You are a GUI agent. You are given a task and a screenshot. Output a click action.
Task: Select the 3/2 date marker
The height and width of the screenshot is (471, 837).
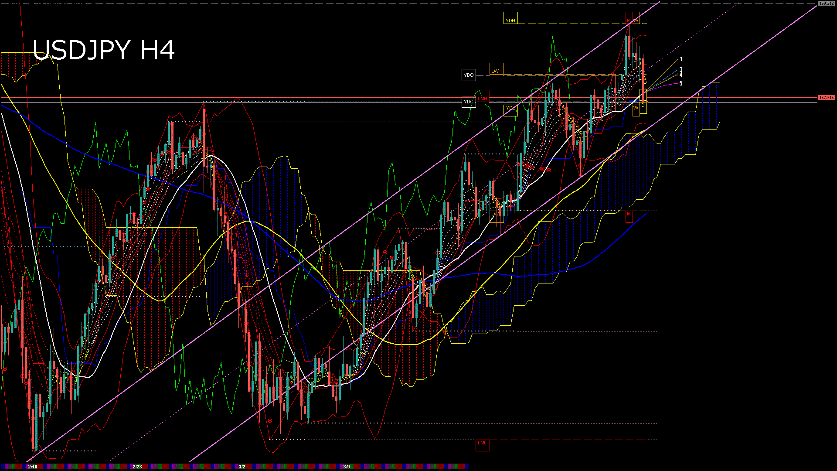point(242,467)
